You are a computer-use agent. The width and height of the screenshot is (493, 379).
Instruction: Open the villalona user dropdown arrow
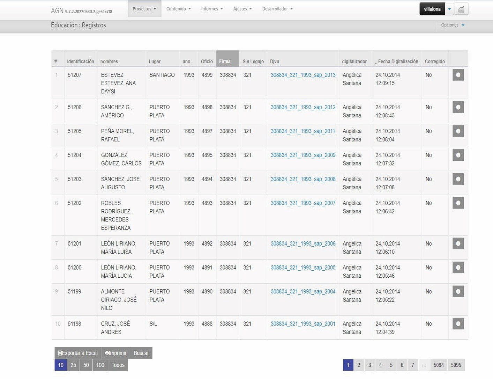(449, 9)
